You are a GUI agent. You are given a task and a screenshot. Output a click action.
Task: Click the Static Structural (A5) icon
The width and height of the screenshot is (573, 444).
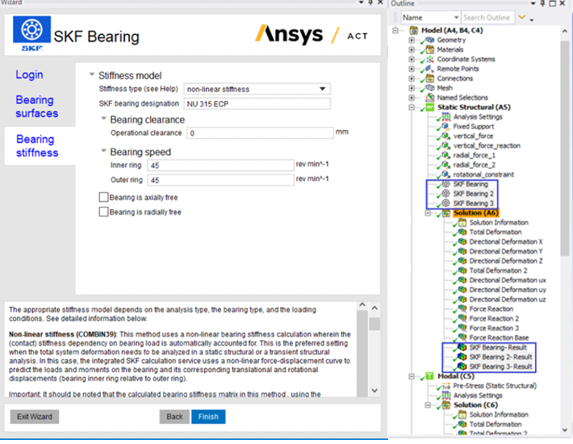[x=430, y=107]
